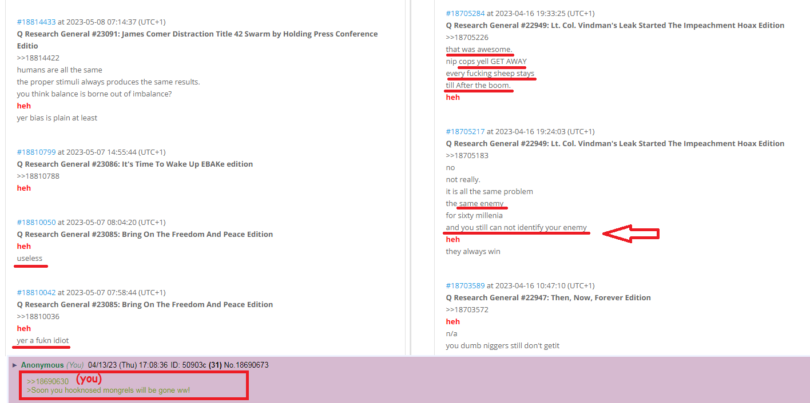This screenshot has width=810, height=403.
Task: Click red 'heh' in post #18810799
Action: (x=24, y=188)
